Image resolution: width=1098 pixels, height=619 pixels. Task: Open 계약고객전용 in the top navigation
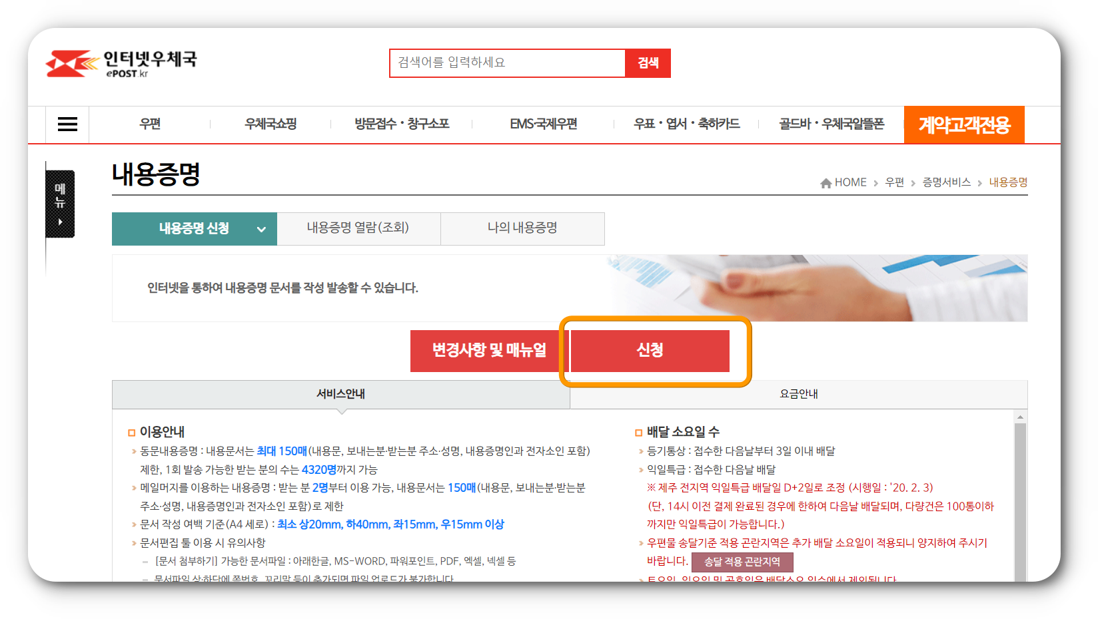[x=964, y=124]
